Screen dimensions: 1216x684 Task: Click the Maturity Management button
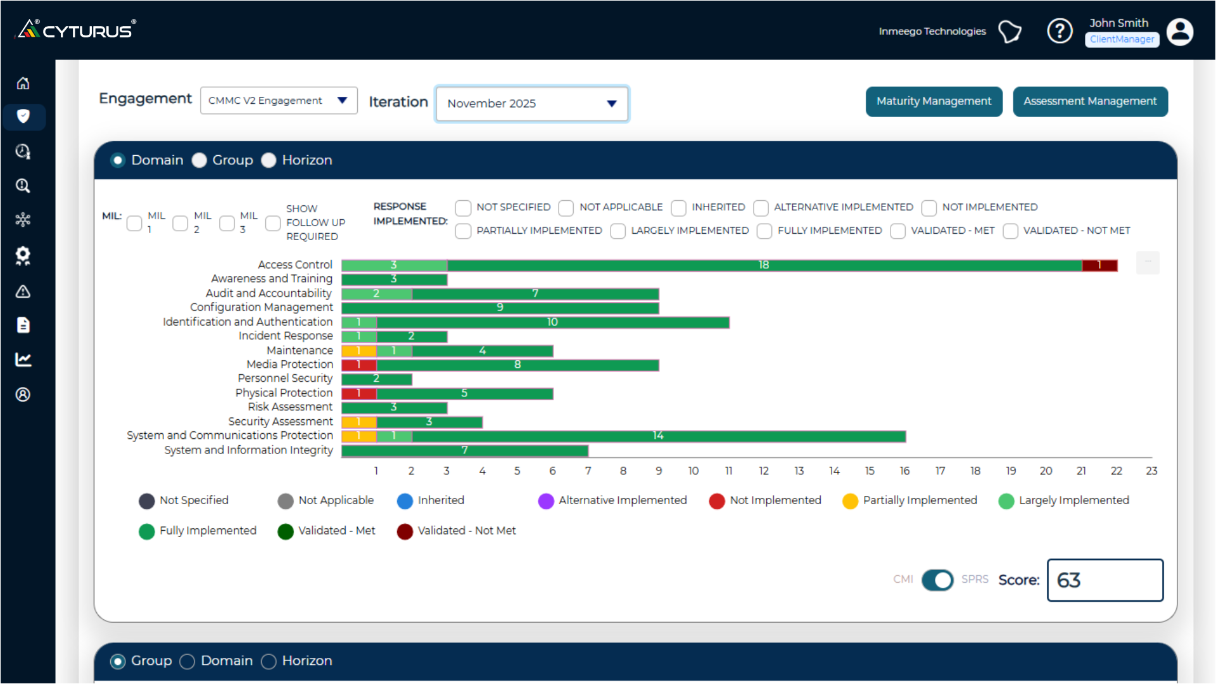(934, 101)
